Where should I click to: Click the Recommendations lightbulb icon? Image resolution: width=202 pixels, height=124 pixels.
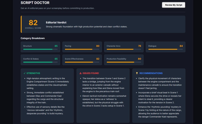tap(137, 73)
